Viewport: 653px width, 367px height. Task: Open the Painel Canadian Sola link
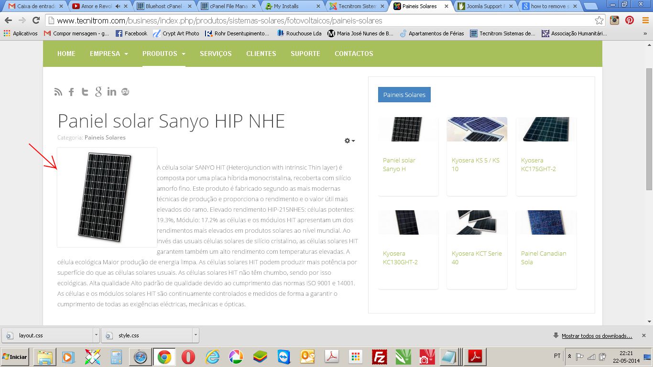[x=544, y=258]
